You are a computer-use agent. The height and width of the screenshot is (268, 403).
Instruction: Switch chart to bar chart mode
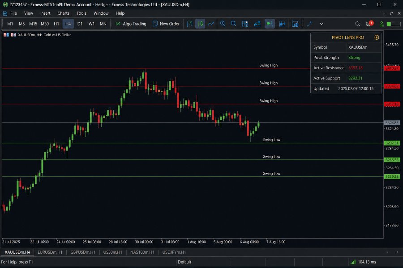pos(189,24)
